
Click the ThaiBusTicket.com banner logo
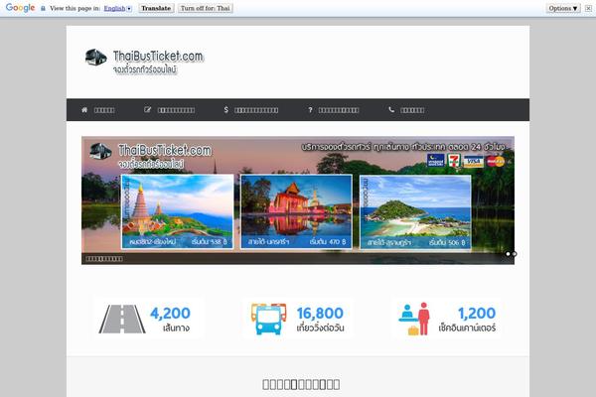pyautogui.click(x=151, y=156)
